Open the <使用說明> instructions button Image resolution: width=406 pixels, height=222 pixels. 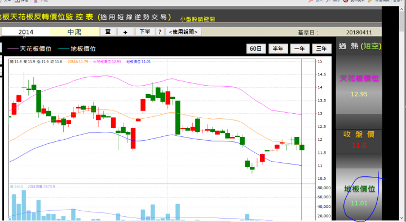click(183, 32)
